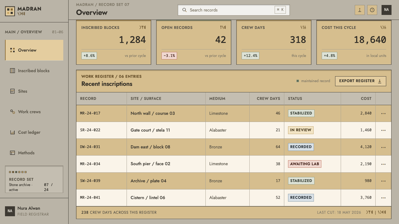Focus the Search records field
Viewport: 399px width, 224px height.
point(234,10)
